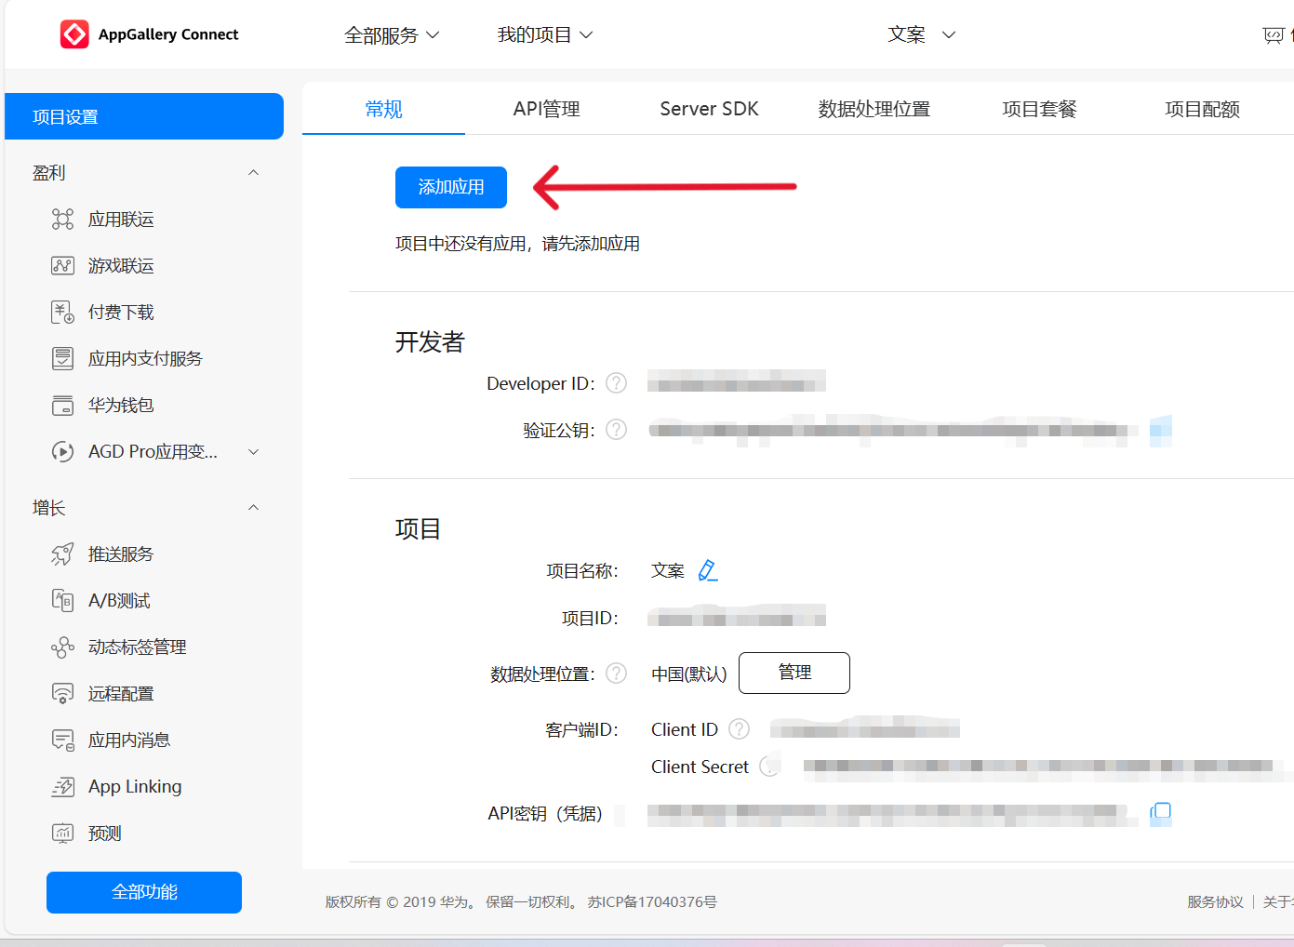Click the blurred Developer ID value

click(737, 381)
